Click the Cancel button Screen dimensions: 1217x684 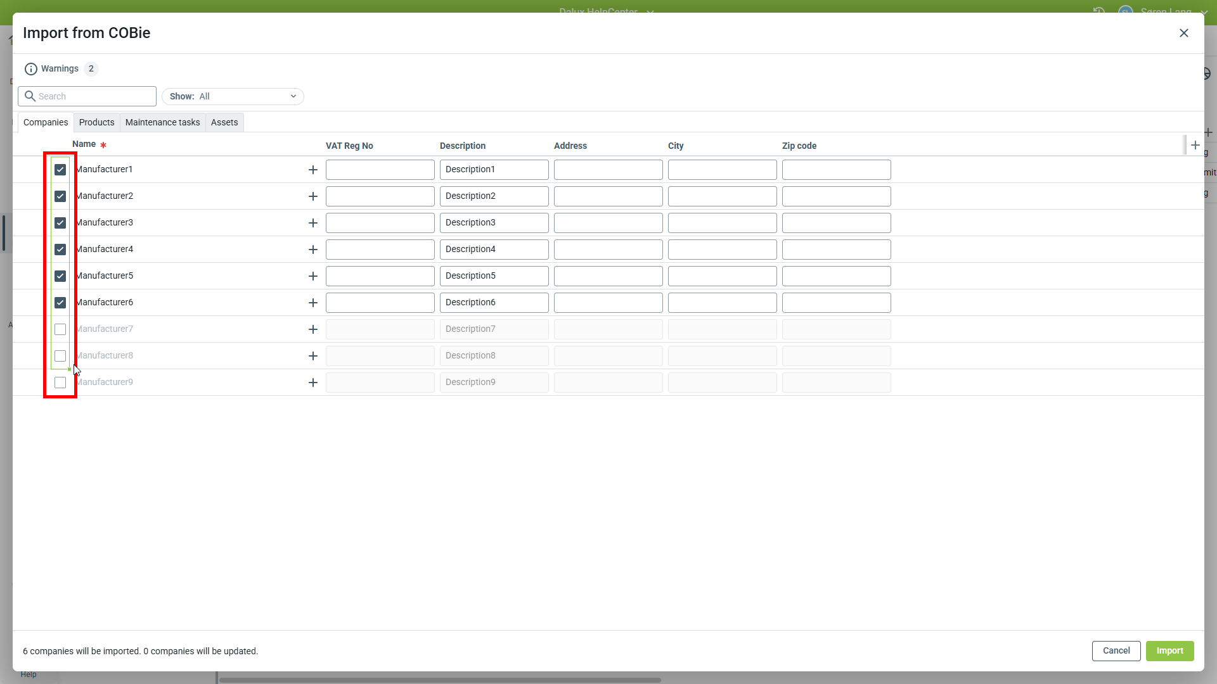click(x=1116, y=650)
